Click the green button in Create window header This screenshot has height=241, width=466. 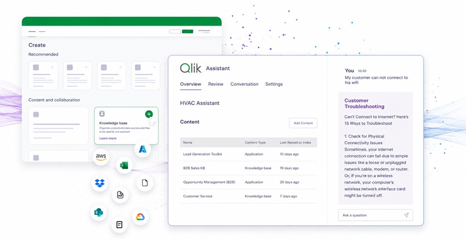point(187,32)
